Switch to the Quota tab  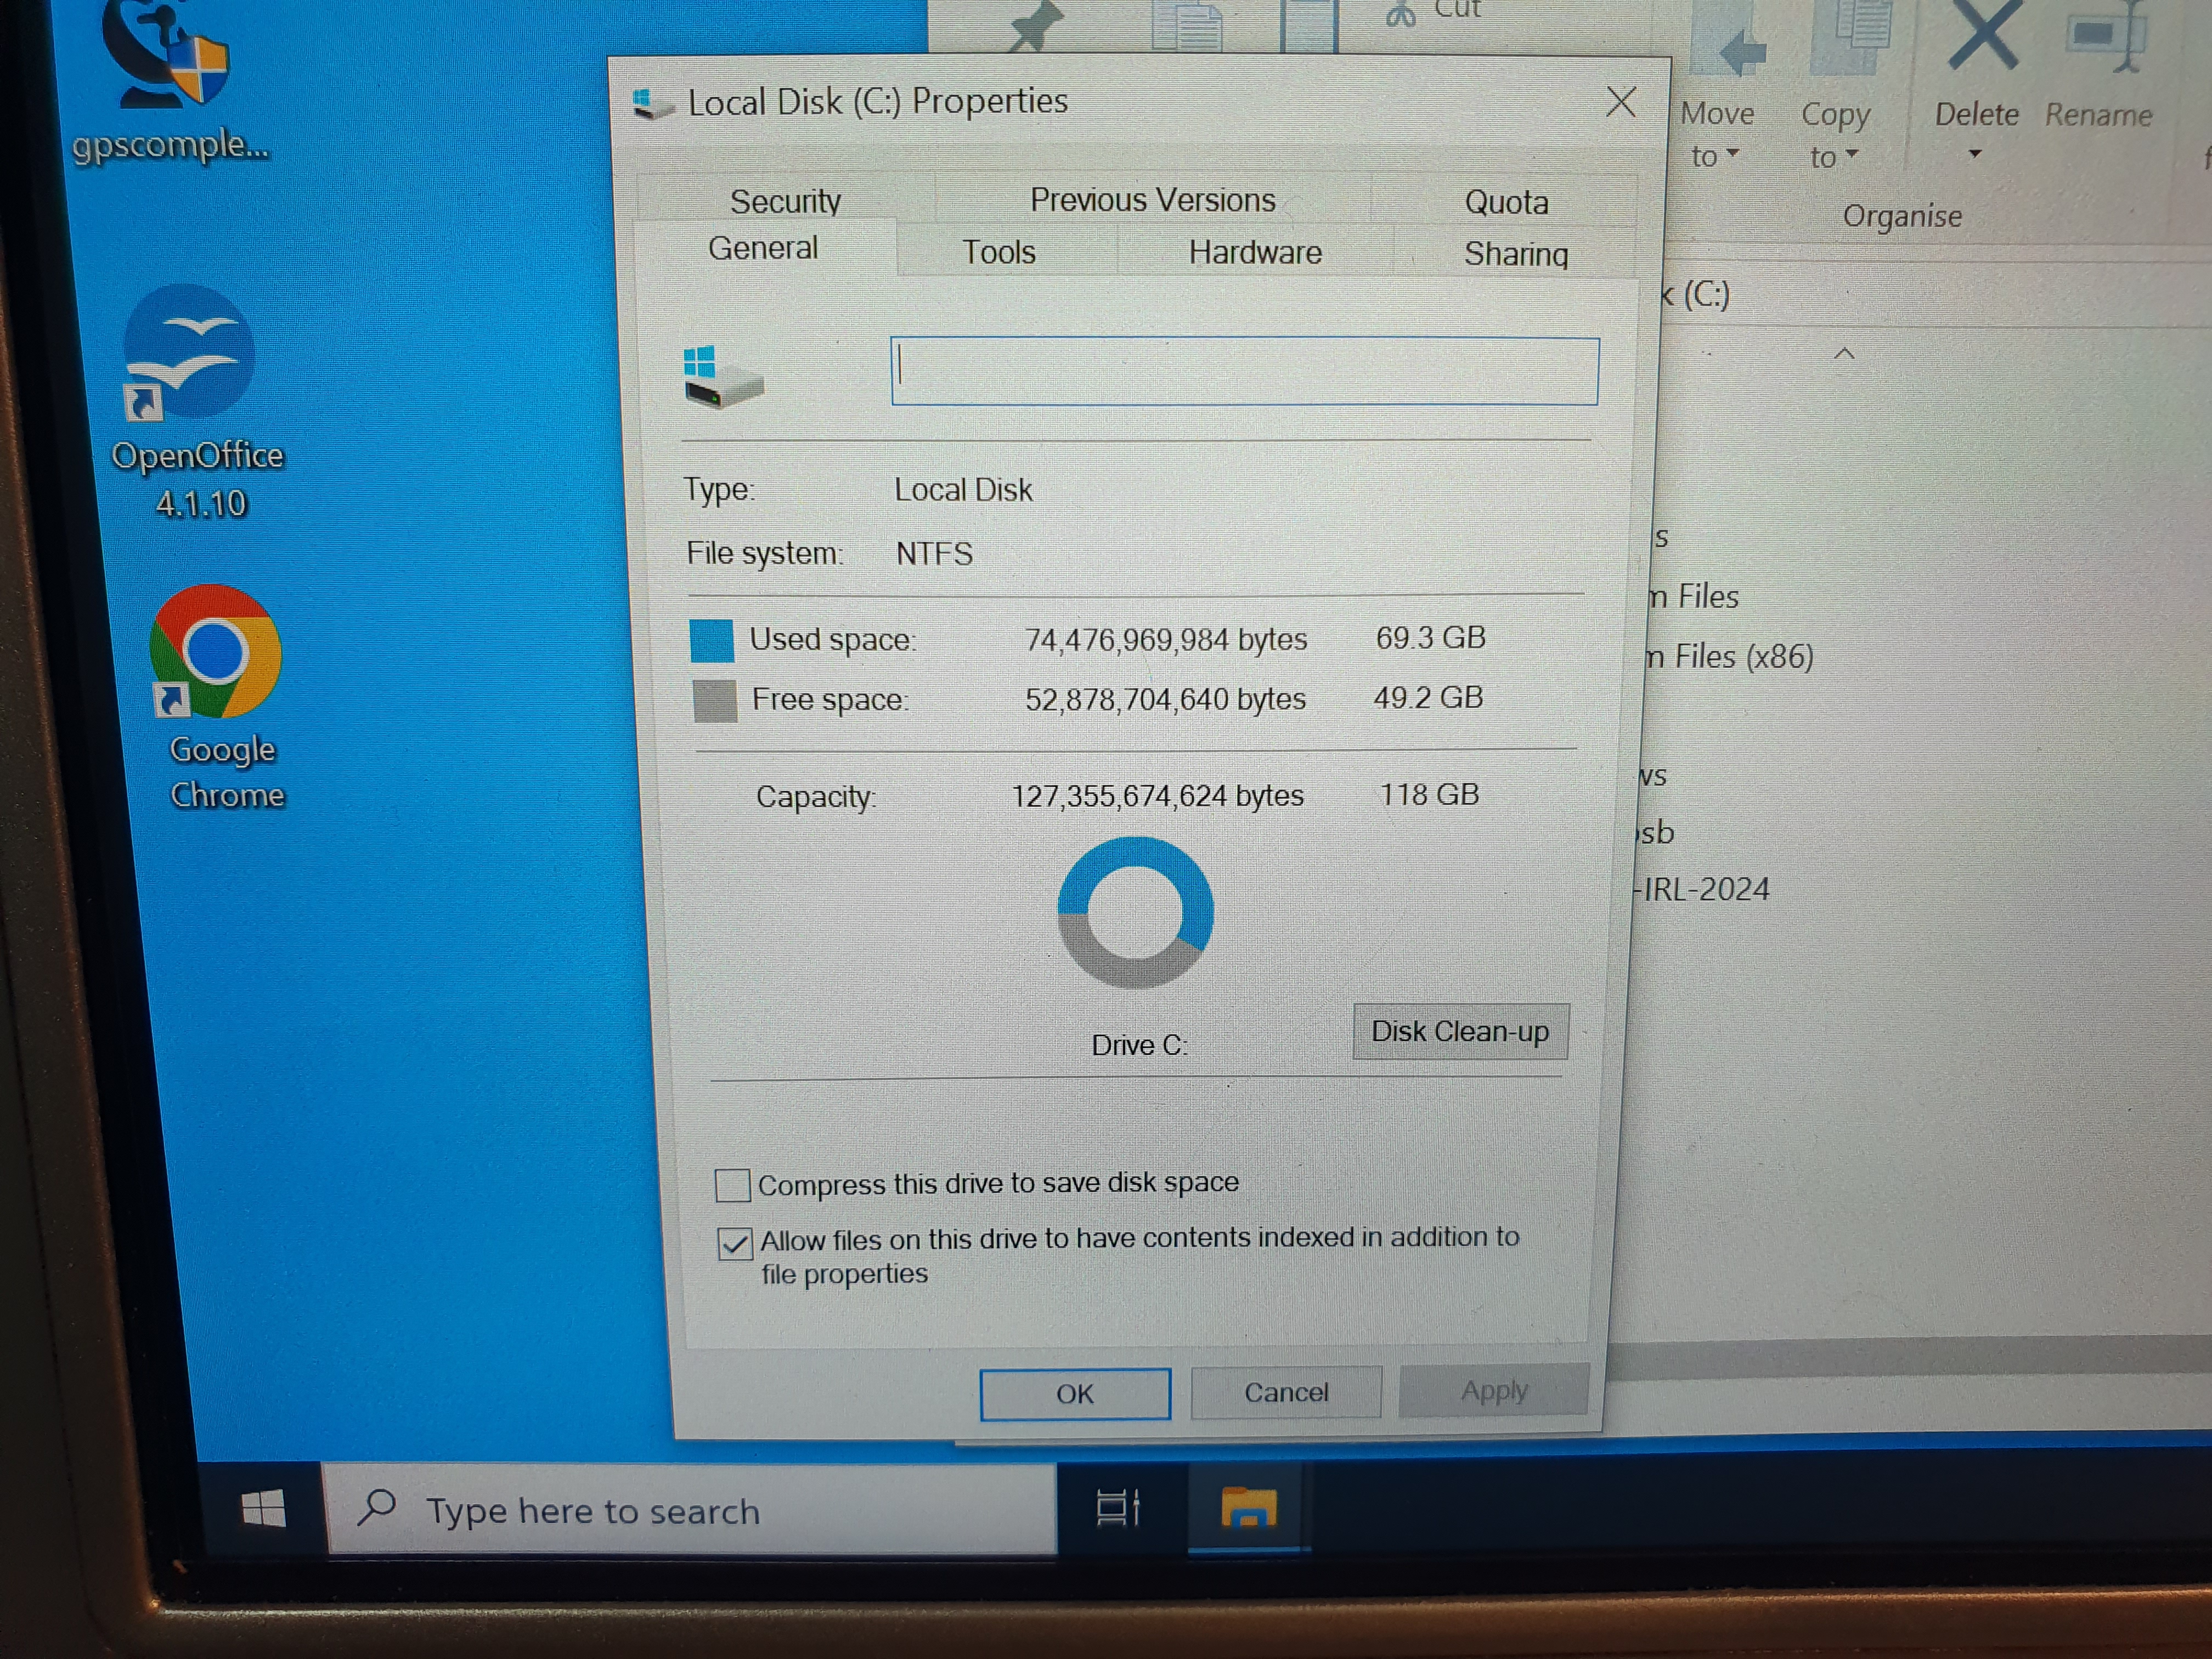click(x=1506, y=202)
